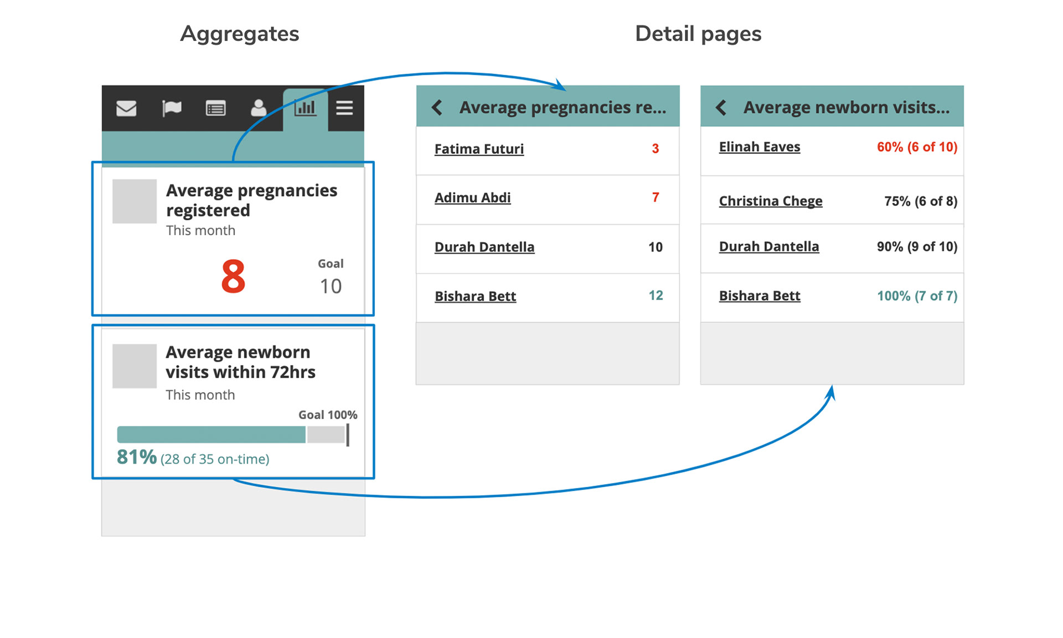Screen dimensions: 1063x638
Task: Open Bishara Bett in pregnancies list
Action: (475, 296)
